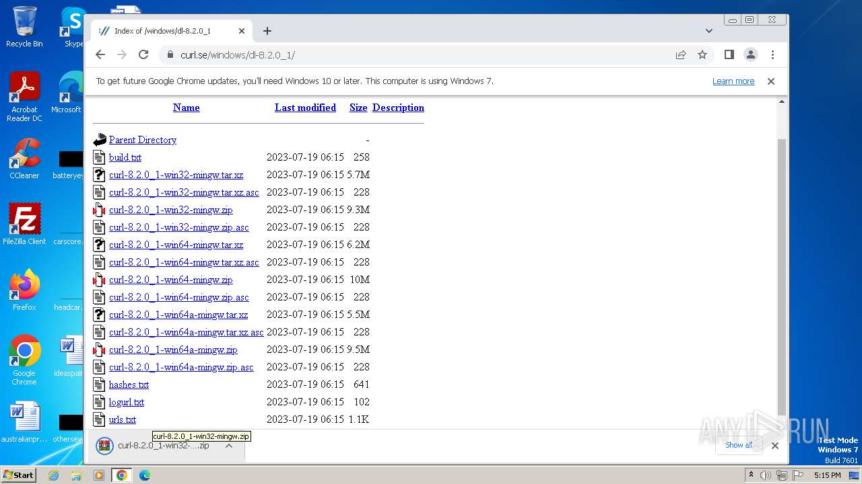Open File Explorer from taskbar
Image resolution: width=862 pixels, height=484 pixels.
pyautogui.click(x=76, y=475)
